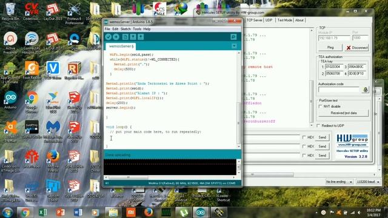Select the wemosServer sketch tab

tap(121, 46)
